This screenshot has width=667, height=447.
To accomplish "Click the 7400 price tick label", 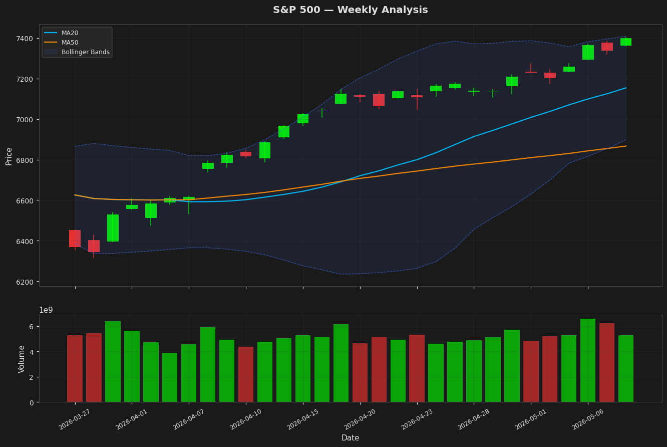I will [25, 39].
